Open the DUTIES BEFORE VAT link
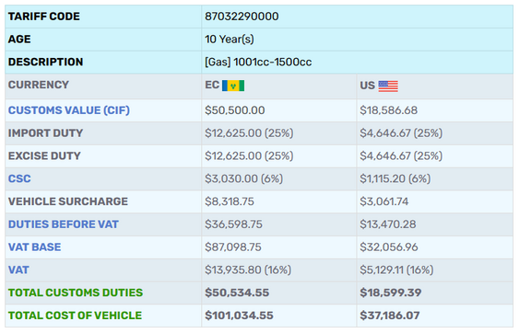 point(64,224)
